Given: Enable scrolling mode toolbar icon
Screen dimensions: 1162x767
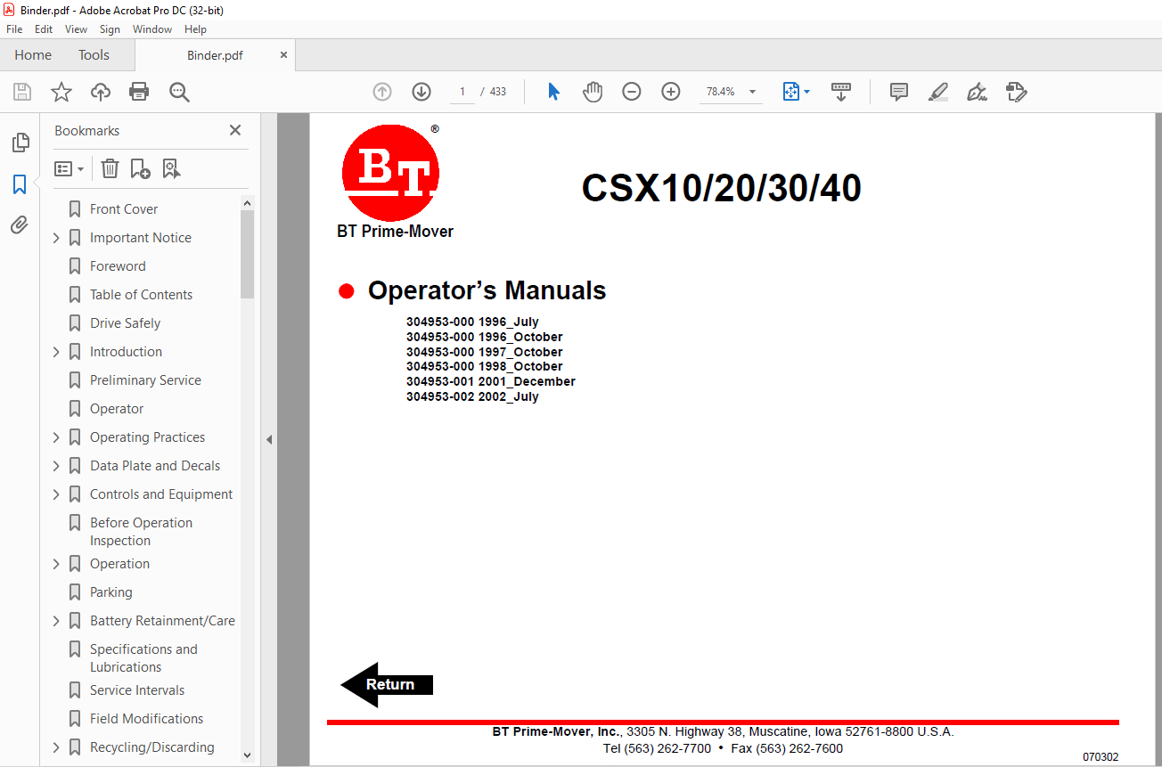Looking at the screenshot, I should (841, 92).
